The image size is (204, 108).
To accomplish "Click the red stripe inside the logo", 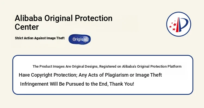I will tap(177, 25).
